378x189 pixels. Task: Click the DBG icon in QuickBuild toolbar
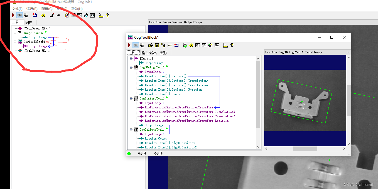[x=92, y=15]
